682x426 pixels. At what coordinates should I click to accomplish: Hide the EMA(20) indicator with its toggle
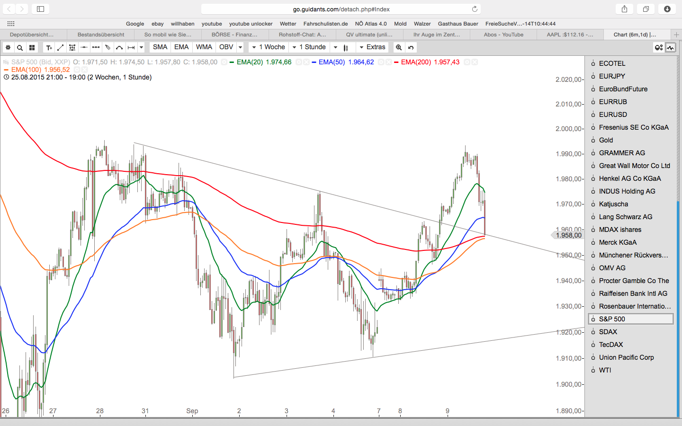(x=298, y=62)
